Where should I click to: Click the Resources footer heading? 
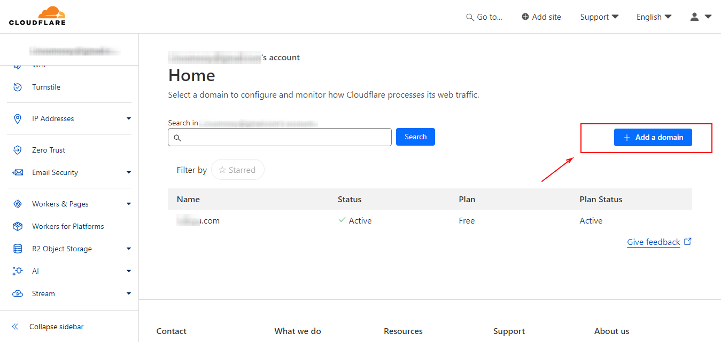(x=403, y=331)
